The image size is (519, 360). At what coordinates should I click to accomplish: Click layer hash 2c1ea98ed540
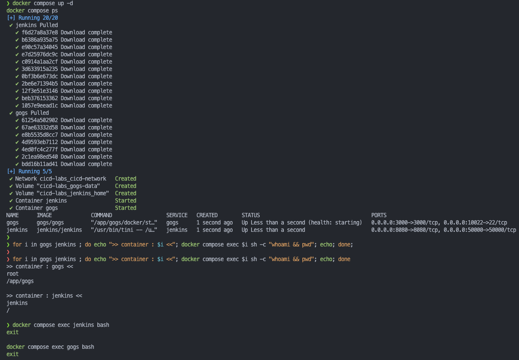(x=40, y=157)
